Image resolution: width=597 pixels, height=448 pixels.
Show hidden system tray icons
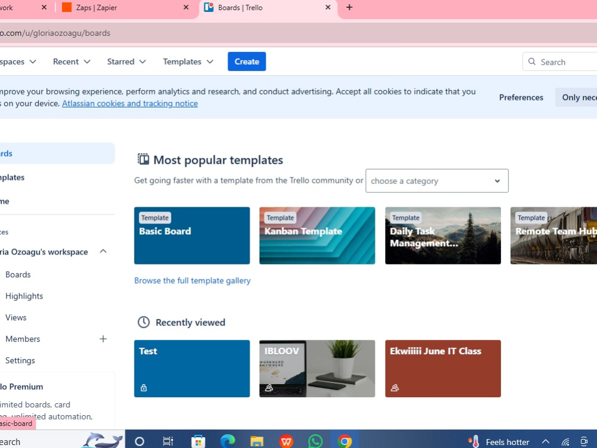click(x=546, y=442)
